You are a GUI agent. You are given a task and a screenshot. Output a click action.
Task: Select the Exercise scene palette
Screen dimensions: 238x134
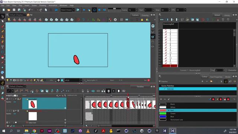[198, 89]
